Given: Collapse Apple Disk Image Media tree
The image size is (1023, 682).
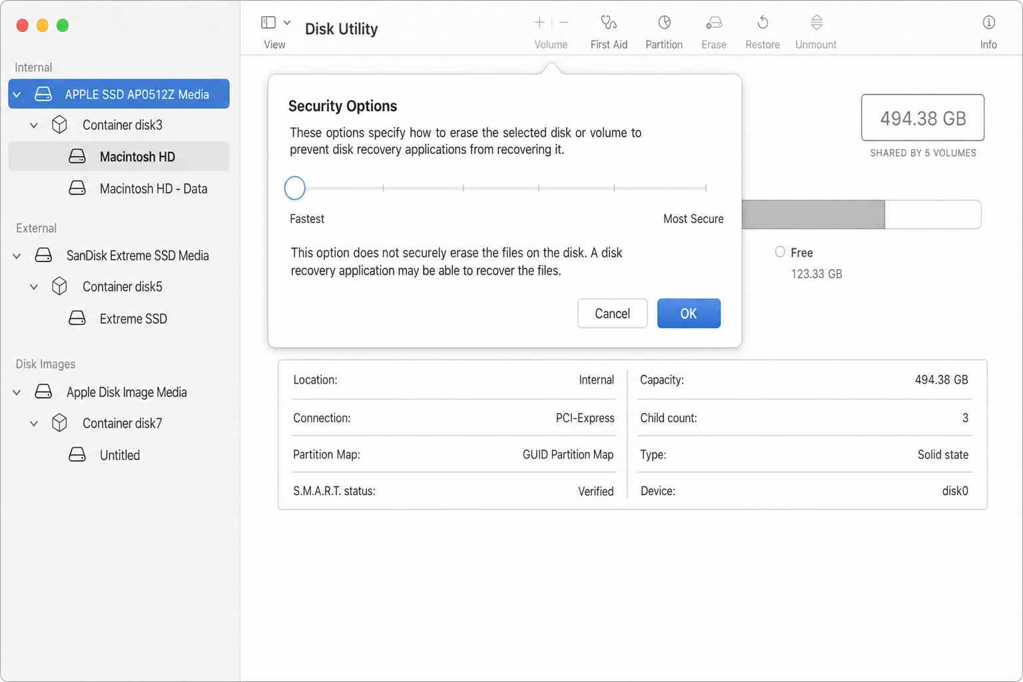Looking at the screenshot, I should point(17,392).
